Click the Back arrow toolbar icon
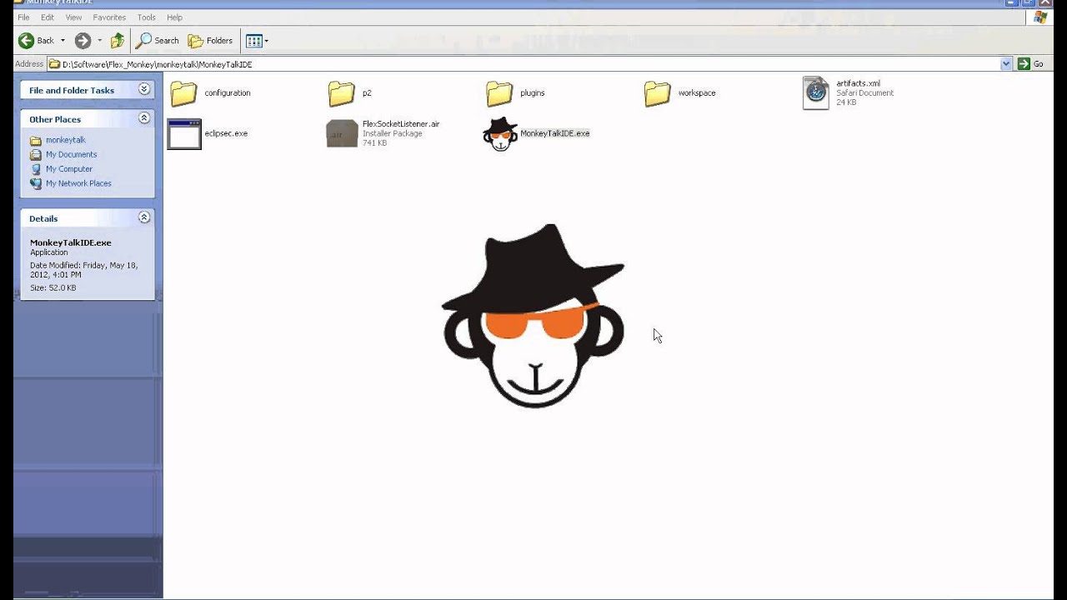Image resolution: width=1067 pixels, height=600 pixels. point(27,40)
